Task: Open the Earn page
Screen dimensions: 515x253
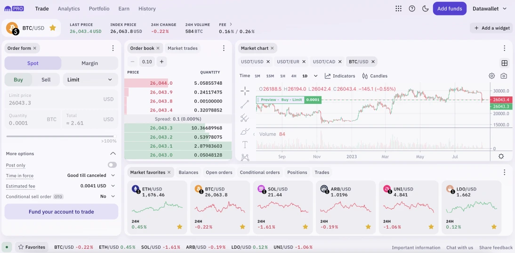Action: pyautogui.click(x=124, y=8)
